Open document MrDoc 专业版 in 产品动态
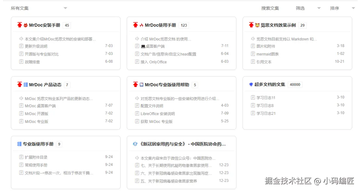This screenshot has width=360, height=191. coord(37,121)
